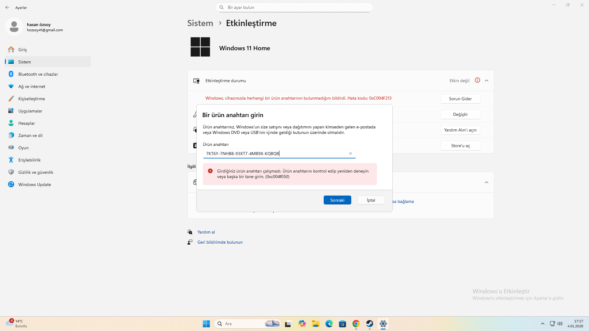This screenshot has width=589, height=331.
Task: Clear the product key with the X
Action: (x=350, y=154)
